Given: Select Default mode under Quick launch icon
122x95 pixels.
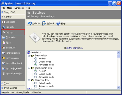Looking at the screenshot, I should click(x=36, y=74).
